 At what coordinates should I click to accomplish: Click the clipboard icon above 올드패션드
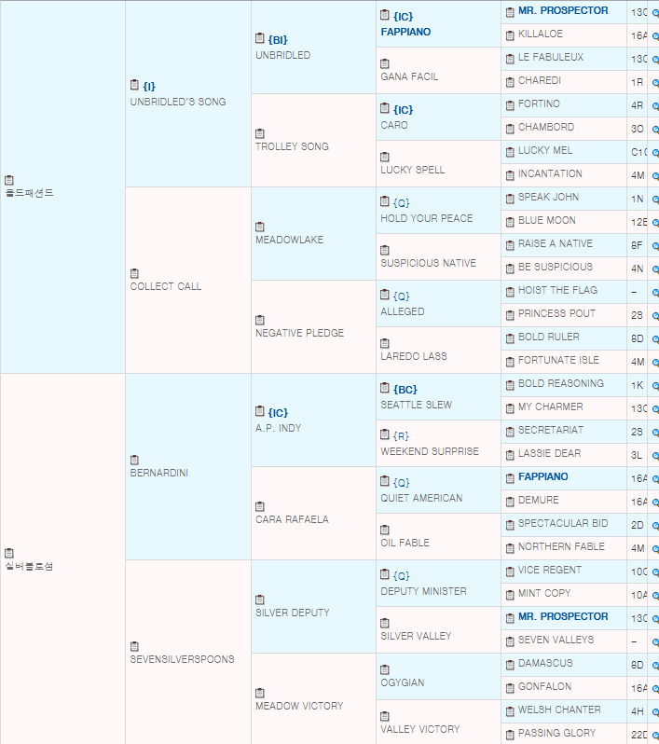(9, 180)
